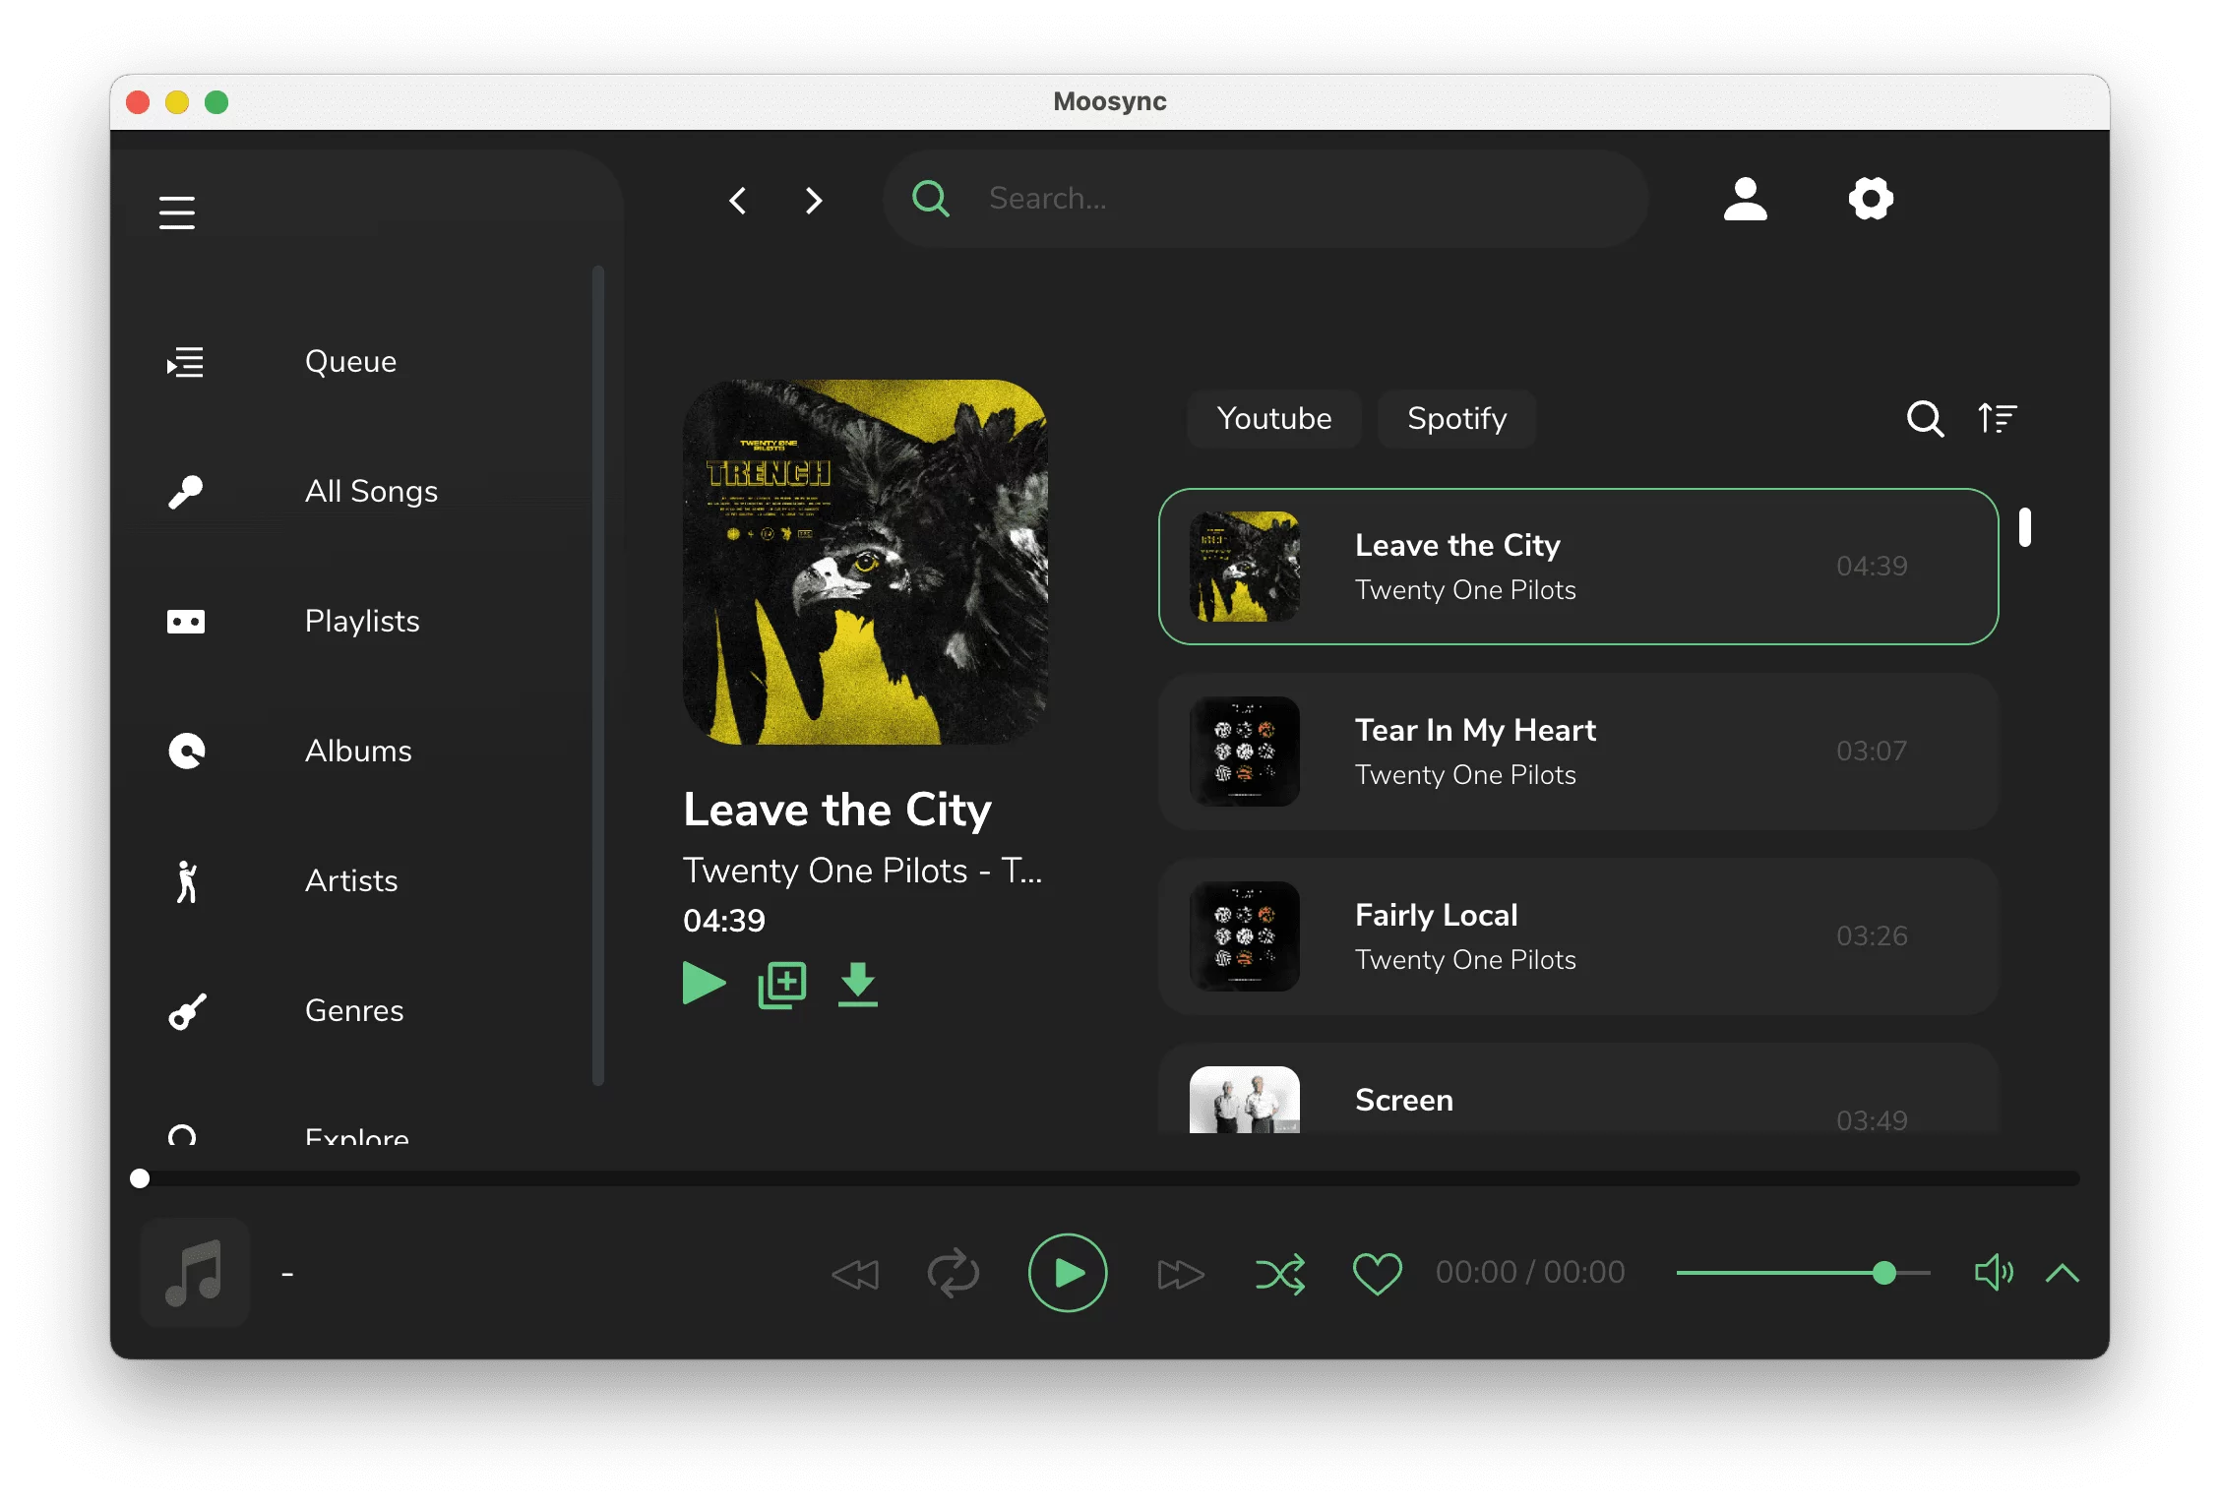Click the green search magnifier icon
This screenshot has height=1505, width=2220.
coord(931,199)
